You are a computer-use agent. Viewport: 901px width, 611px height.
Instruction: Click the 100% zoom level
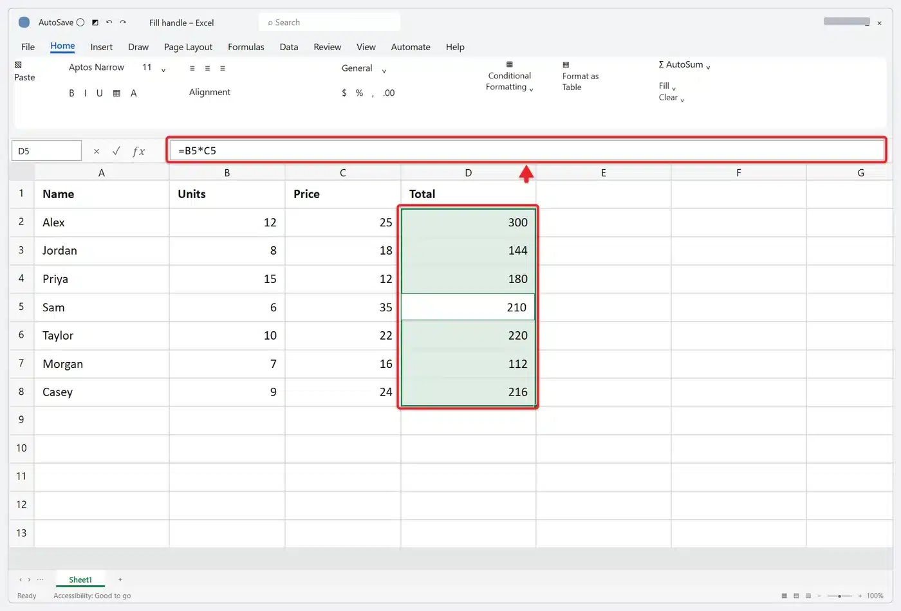[875, 596]
